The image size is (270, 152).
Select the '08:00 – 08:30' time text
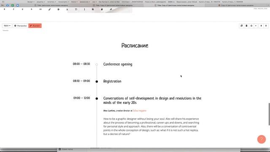[x=81, y=64]
